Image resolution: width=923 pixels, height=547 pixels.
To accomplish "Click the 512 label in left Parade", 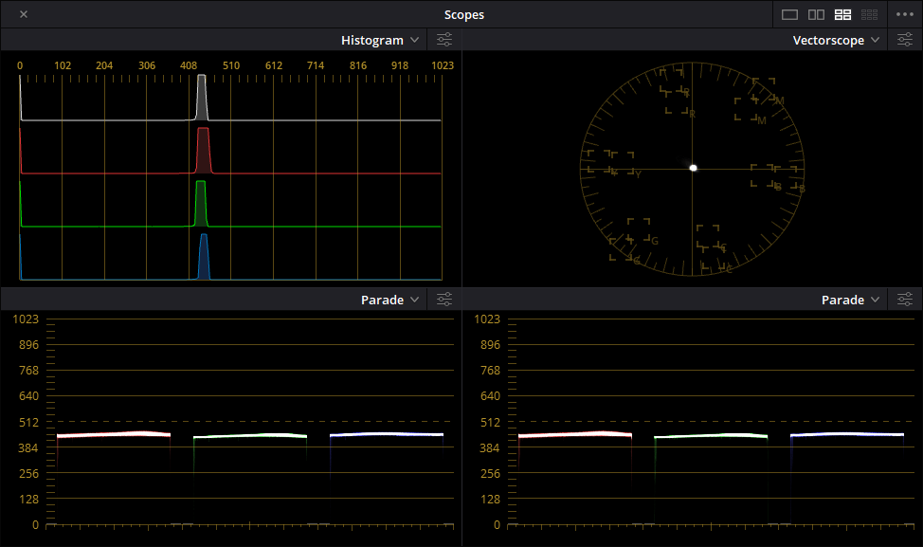I will (x=28, y=422).
